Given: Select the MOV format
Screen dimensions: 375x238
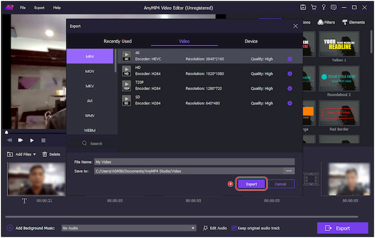Looking at the screenshot, I should (90, 71).
